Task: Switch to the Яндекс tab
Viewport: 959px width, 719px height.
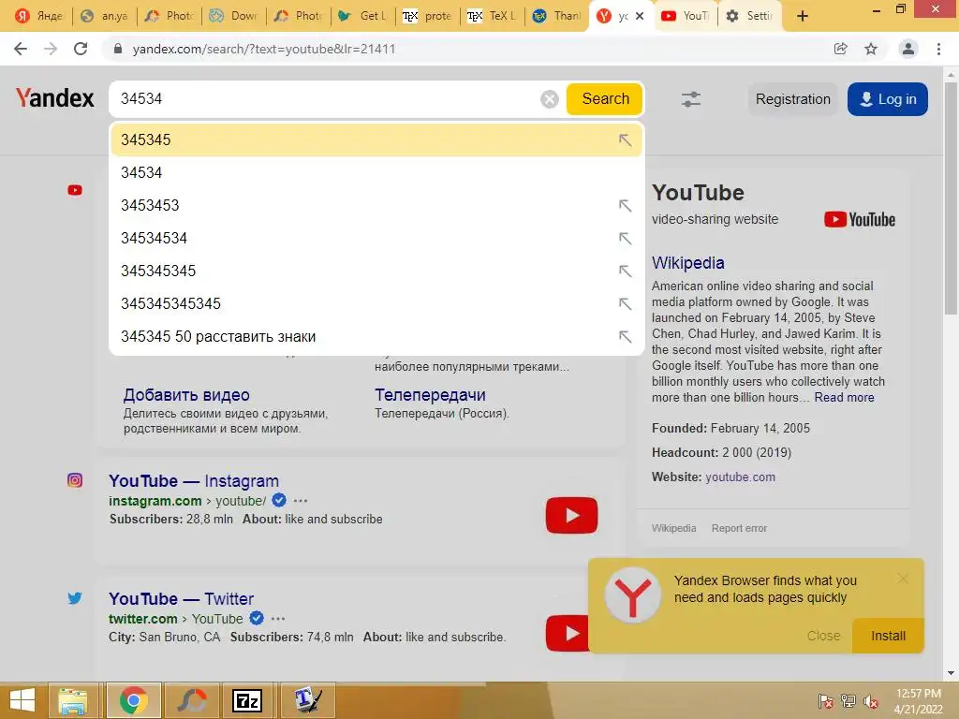Action: pyautogui.click(x=39, y=16)
